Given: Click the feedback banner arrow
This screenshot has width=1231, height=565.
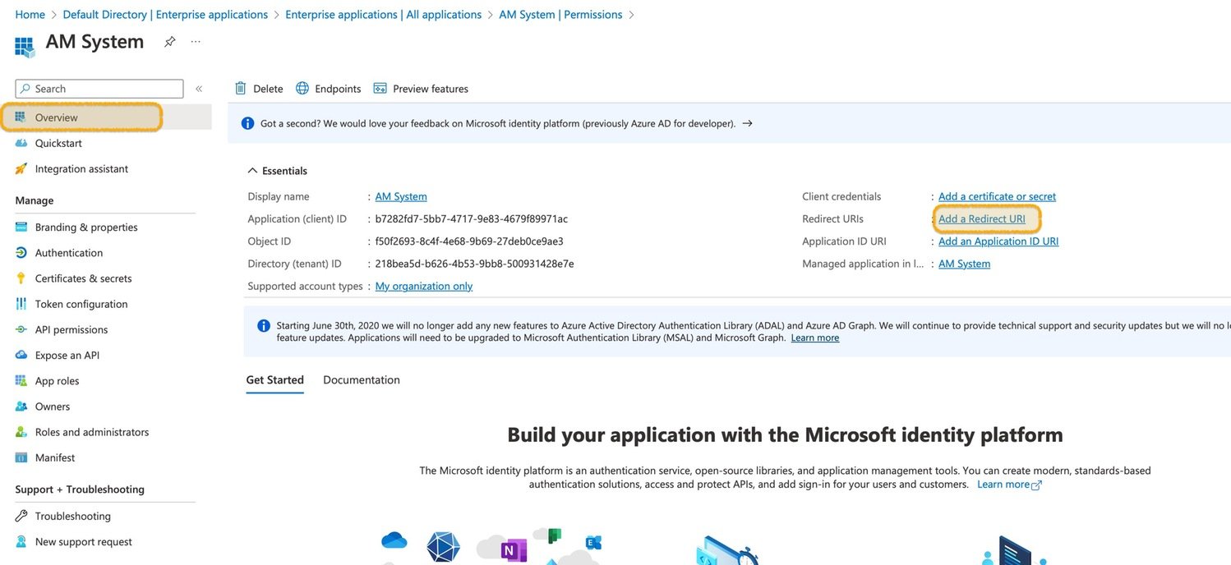Looking at the screenshot, I should [747, 123].
